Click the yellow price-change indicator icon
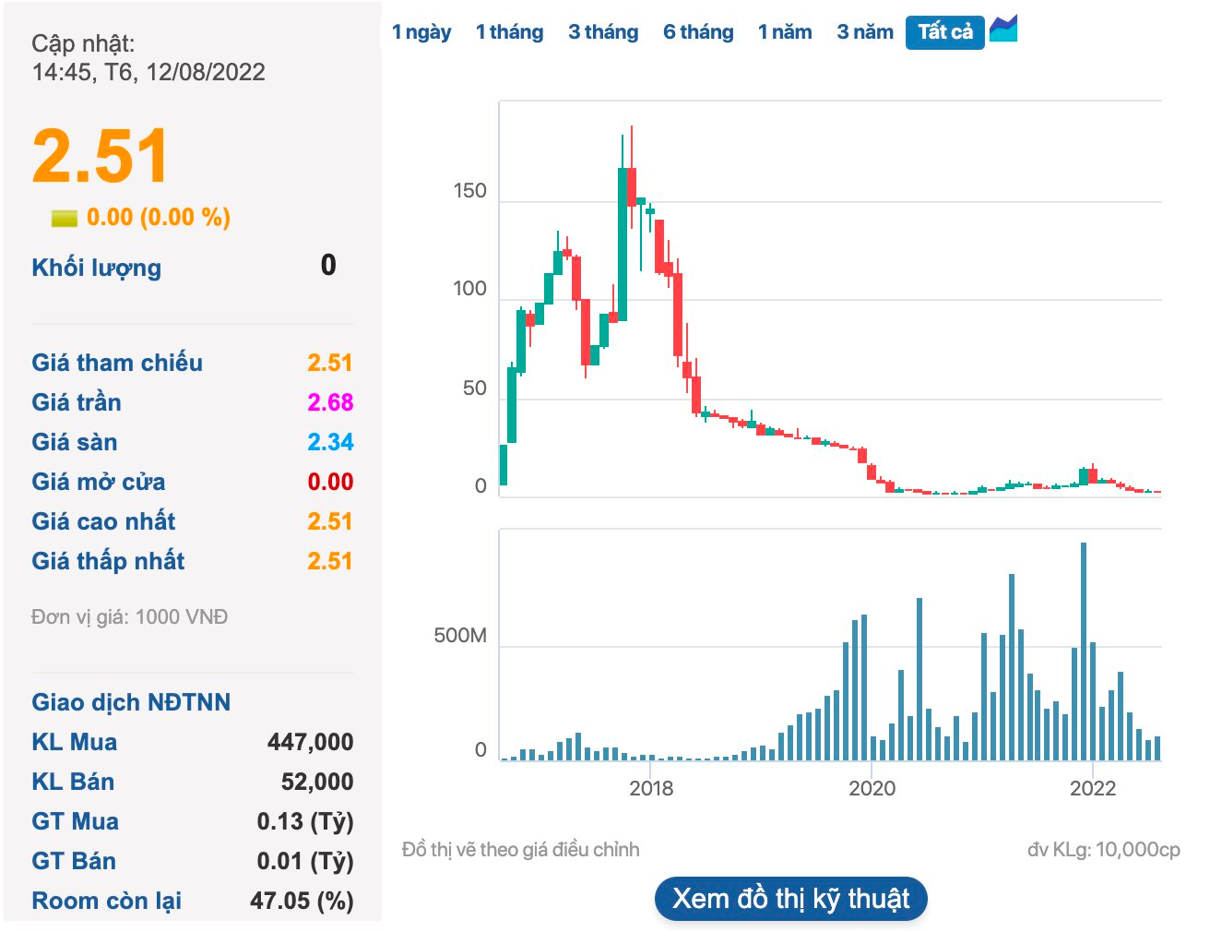Viewport: 1210px width, 932px height. (x=64, y=218)
